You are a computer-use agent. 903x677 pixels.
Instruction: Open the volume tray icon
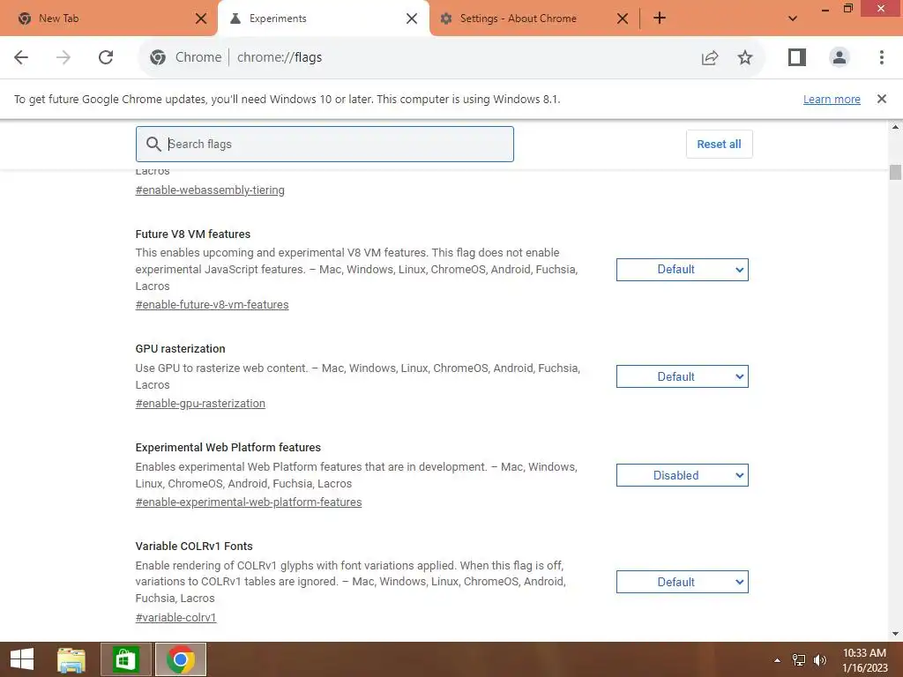(x=819, y=660)
